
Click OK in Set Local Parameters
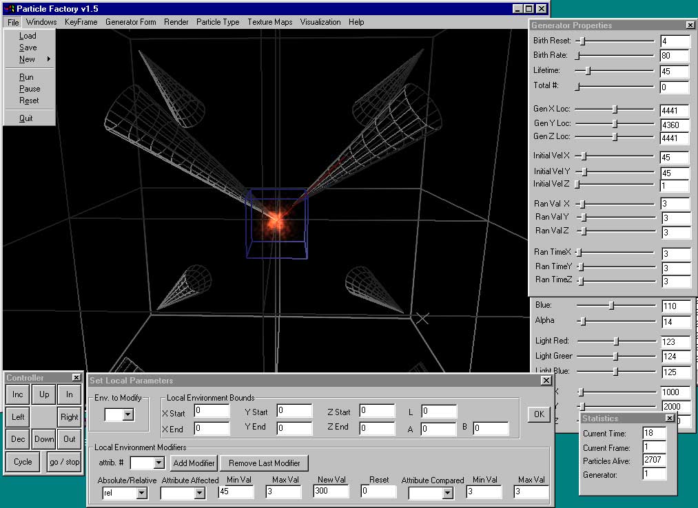539,414
